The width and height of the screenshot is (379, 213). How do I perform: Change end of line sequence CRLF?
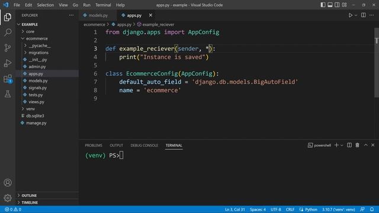pos(290,209)
